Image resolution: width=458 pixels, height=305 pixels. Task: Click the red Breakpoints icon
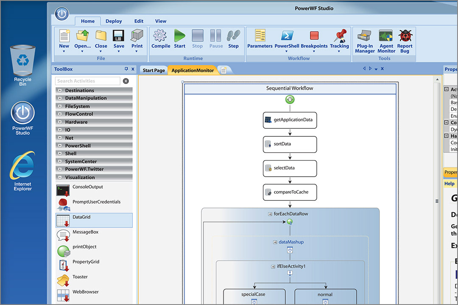(x=314, y=36)
